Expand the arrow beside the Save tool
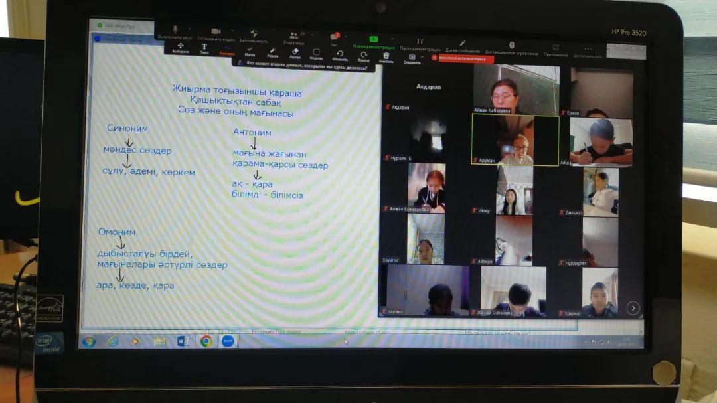Viewport: 717px width, 403px height. click(x=422, y=57)
